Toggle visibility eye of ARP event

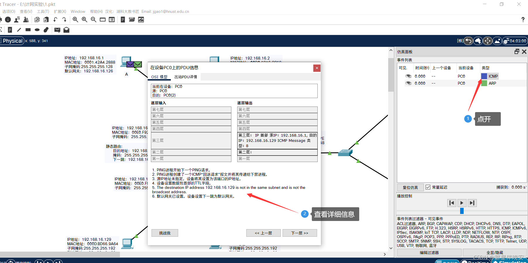coord(408,83)
